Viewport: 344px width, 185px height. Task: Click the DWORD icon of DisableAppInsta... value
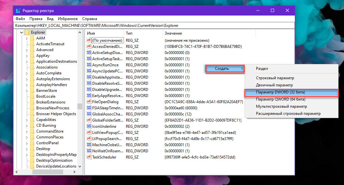click(x=89, y=77)
